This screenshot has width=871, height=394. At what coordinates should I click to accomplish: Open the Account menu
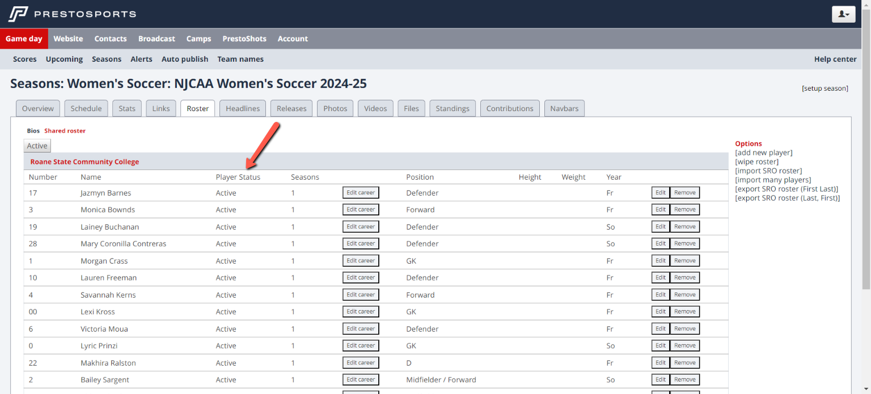pos(293,39)
